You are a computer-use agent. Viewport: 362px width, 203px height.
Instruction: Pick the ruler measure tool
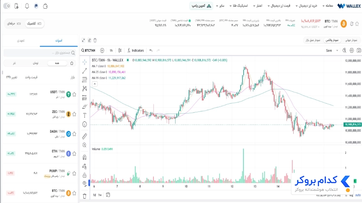[x=85, y=136]
